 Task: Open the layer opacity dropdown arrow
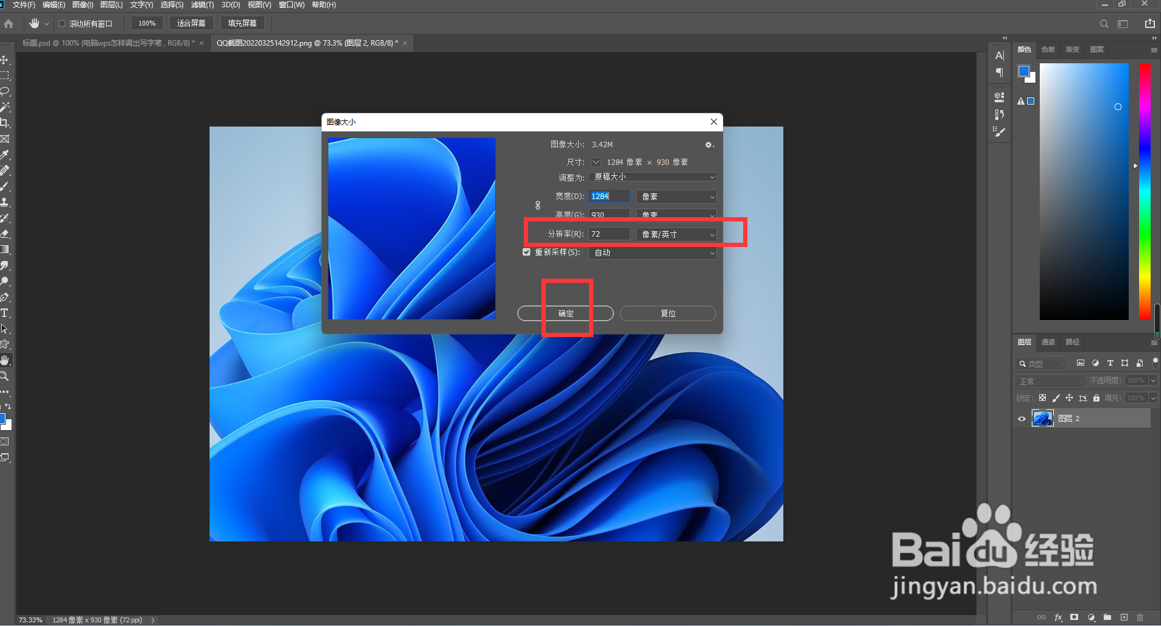coord(1152,380)
